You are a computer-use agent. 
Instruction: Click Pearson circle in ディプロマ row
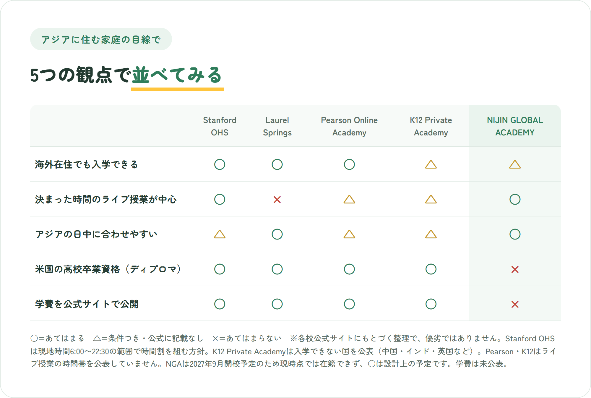pyautogui.click(x=349, y=269)
